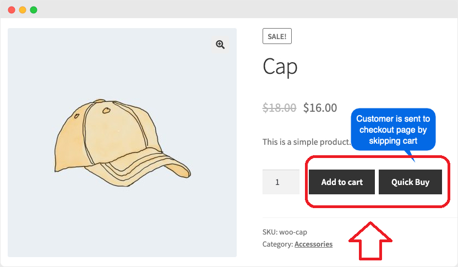
Task: Click the green maximize window dot
Action: point(34,10)
